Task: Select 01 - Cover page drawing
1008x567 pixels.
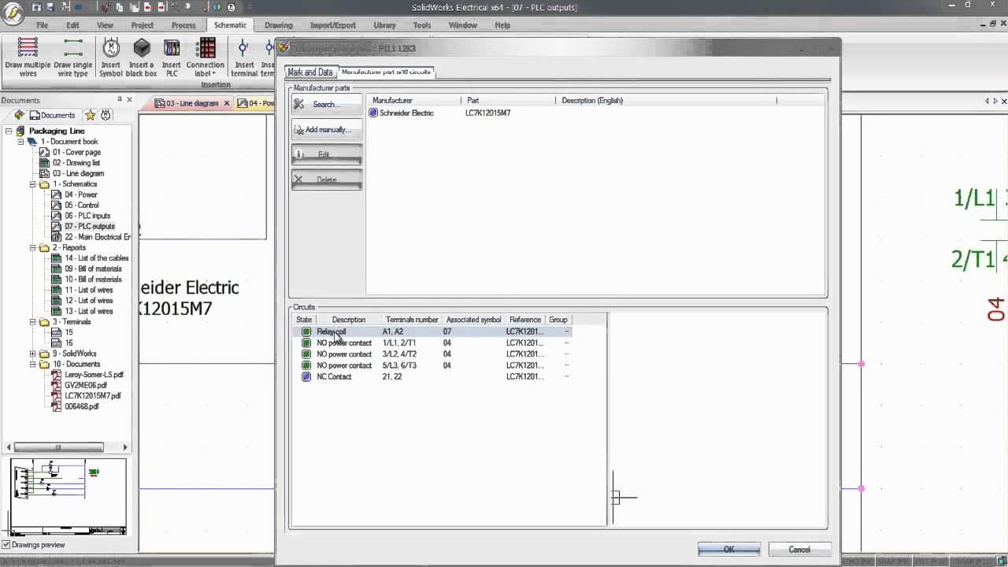Action: pyautogui.click(x=76, y=152)
